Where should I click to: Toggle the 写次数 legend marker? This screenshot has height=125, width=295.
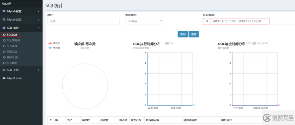[x=50, y=48]
